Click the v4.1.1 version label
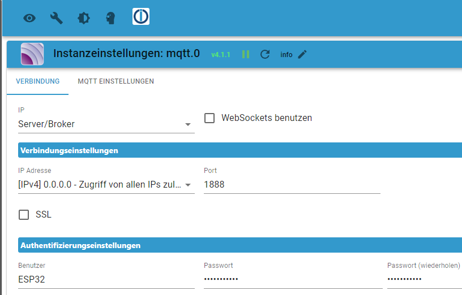This screenshot has width=462, height=295. 220,55
